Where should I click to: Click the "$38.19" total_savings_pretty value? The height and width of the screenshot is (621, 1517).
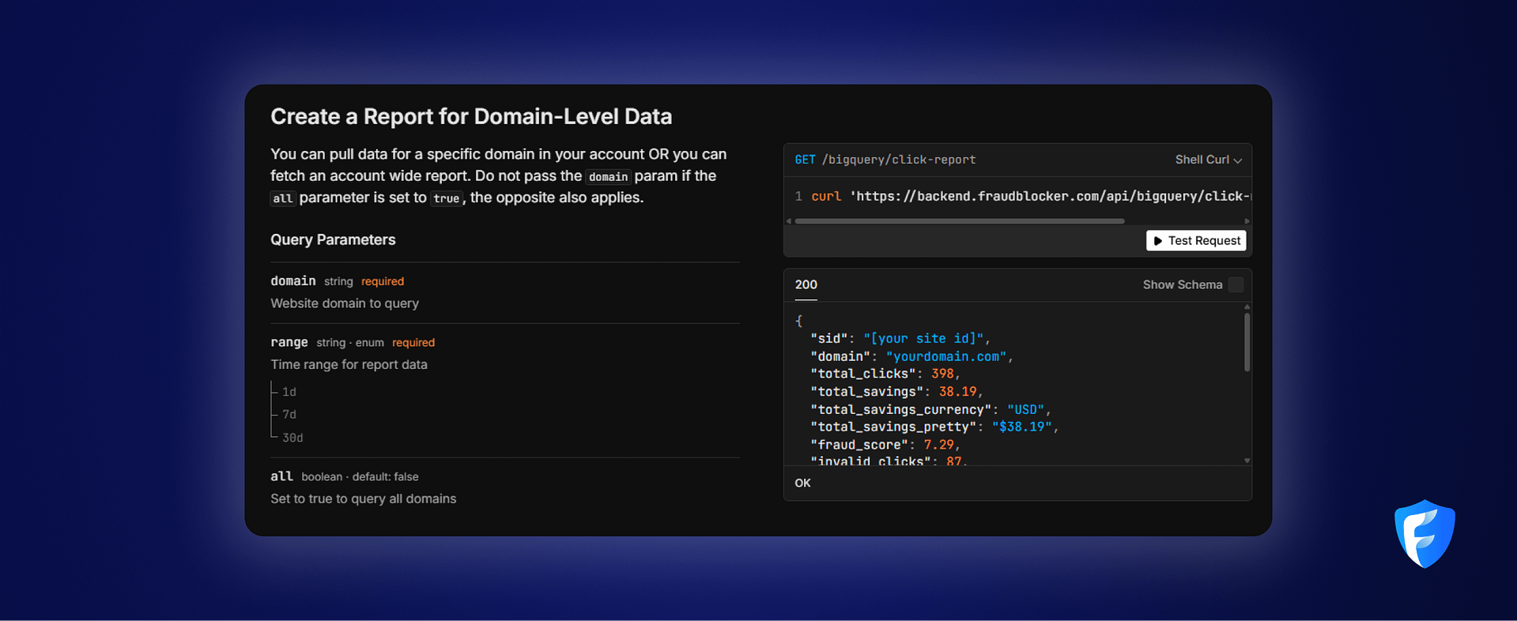click(x=1021, y=427)
